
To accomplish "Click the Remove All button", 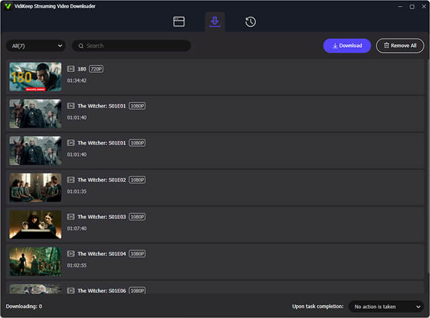I will pos(400,46).
